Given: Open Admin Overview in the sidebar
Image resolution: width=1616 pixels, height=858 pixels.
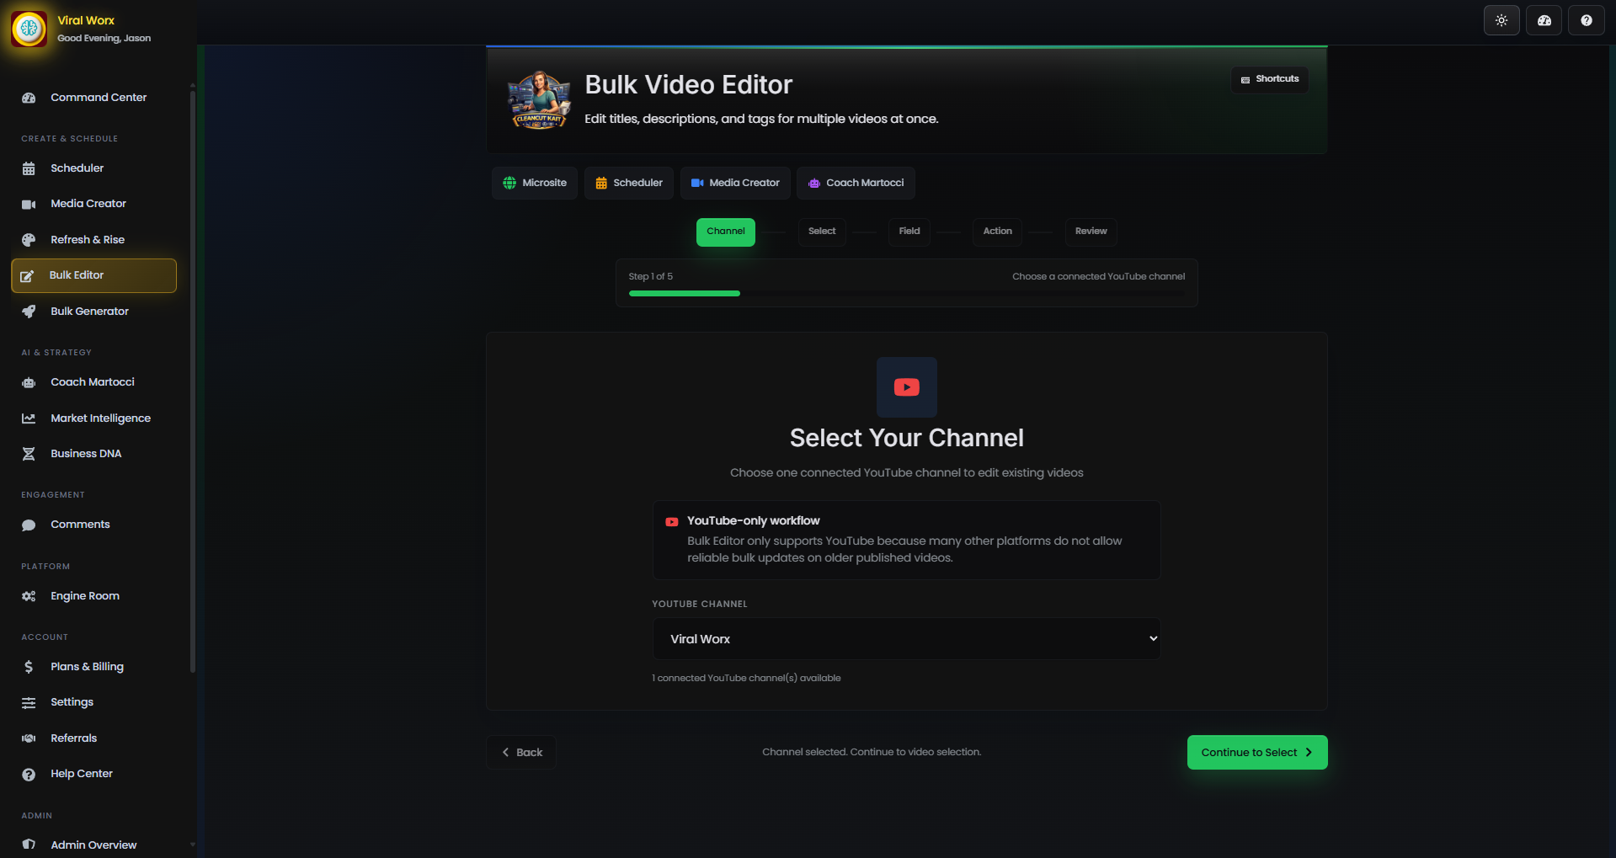Looking at the screenshot, I should (x=94, y=845).
